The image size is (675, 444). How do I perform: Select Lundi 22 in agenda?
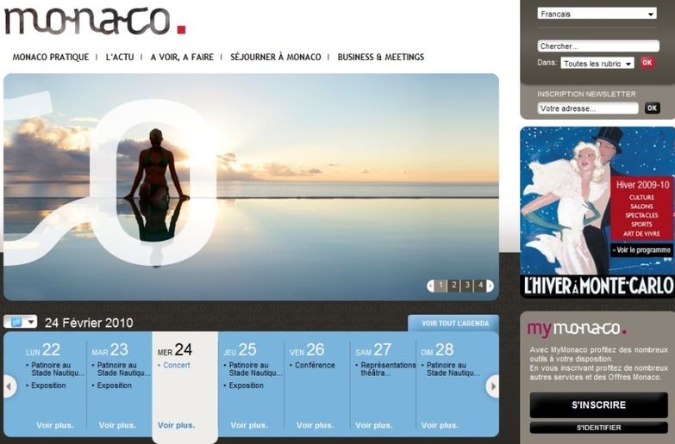pyautogui.click(x=43, y=350)
